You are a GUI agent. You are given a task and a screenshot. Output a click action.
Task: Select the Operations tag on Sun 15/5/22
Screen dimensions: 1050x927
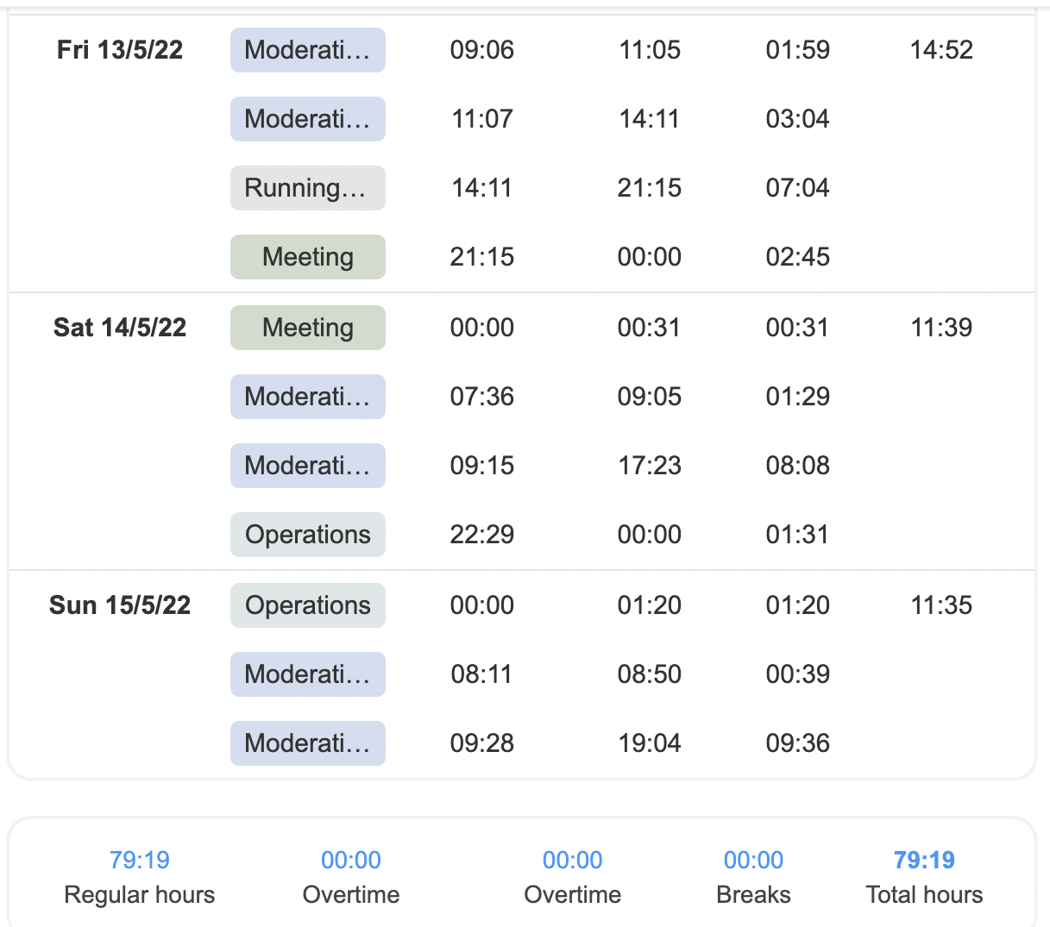pos(308,605)
